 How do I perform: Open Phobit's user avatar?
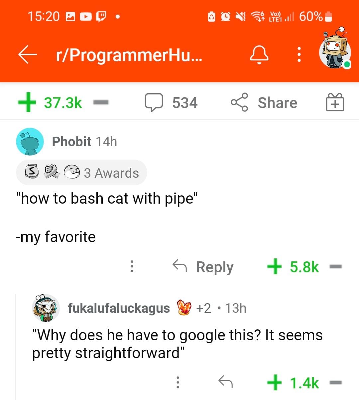(x=30, y=142)
